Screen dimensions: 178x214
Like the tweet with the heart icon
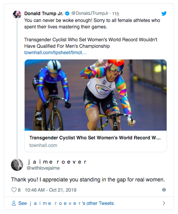[14, 190]
